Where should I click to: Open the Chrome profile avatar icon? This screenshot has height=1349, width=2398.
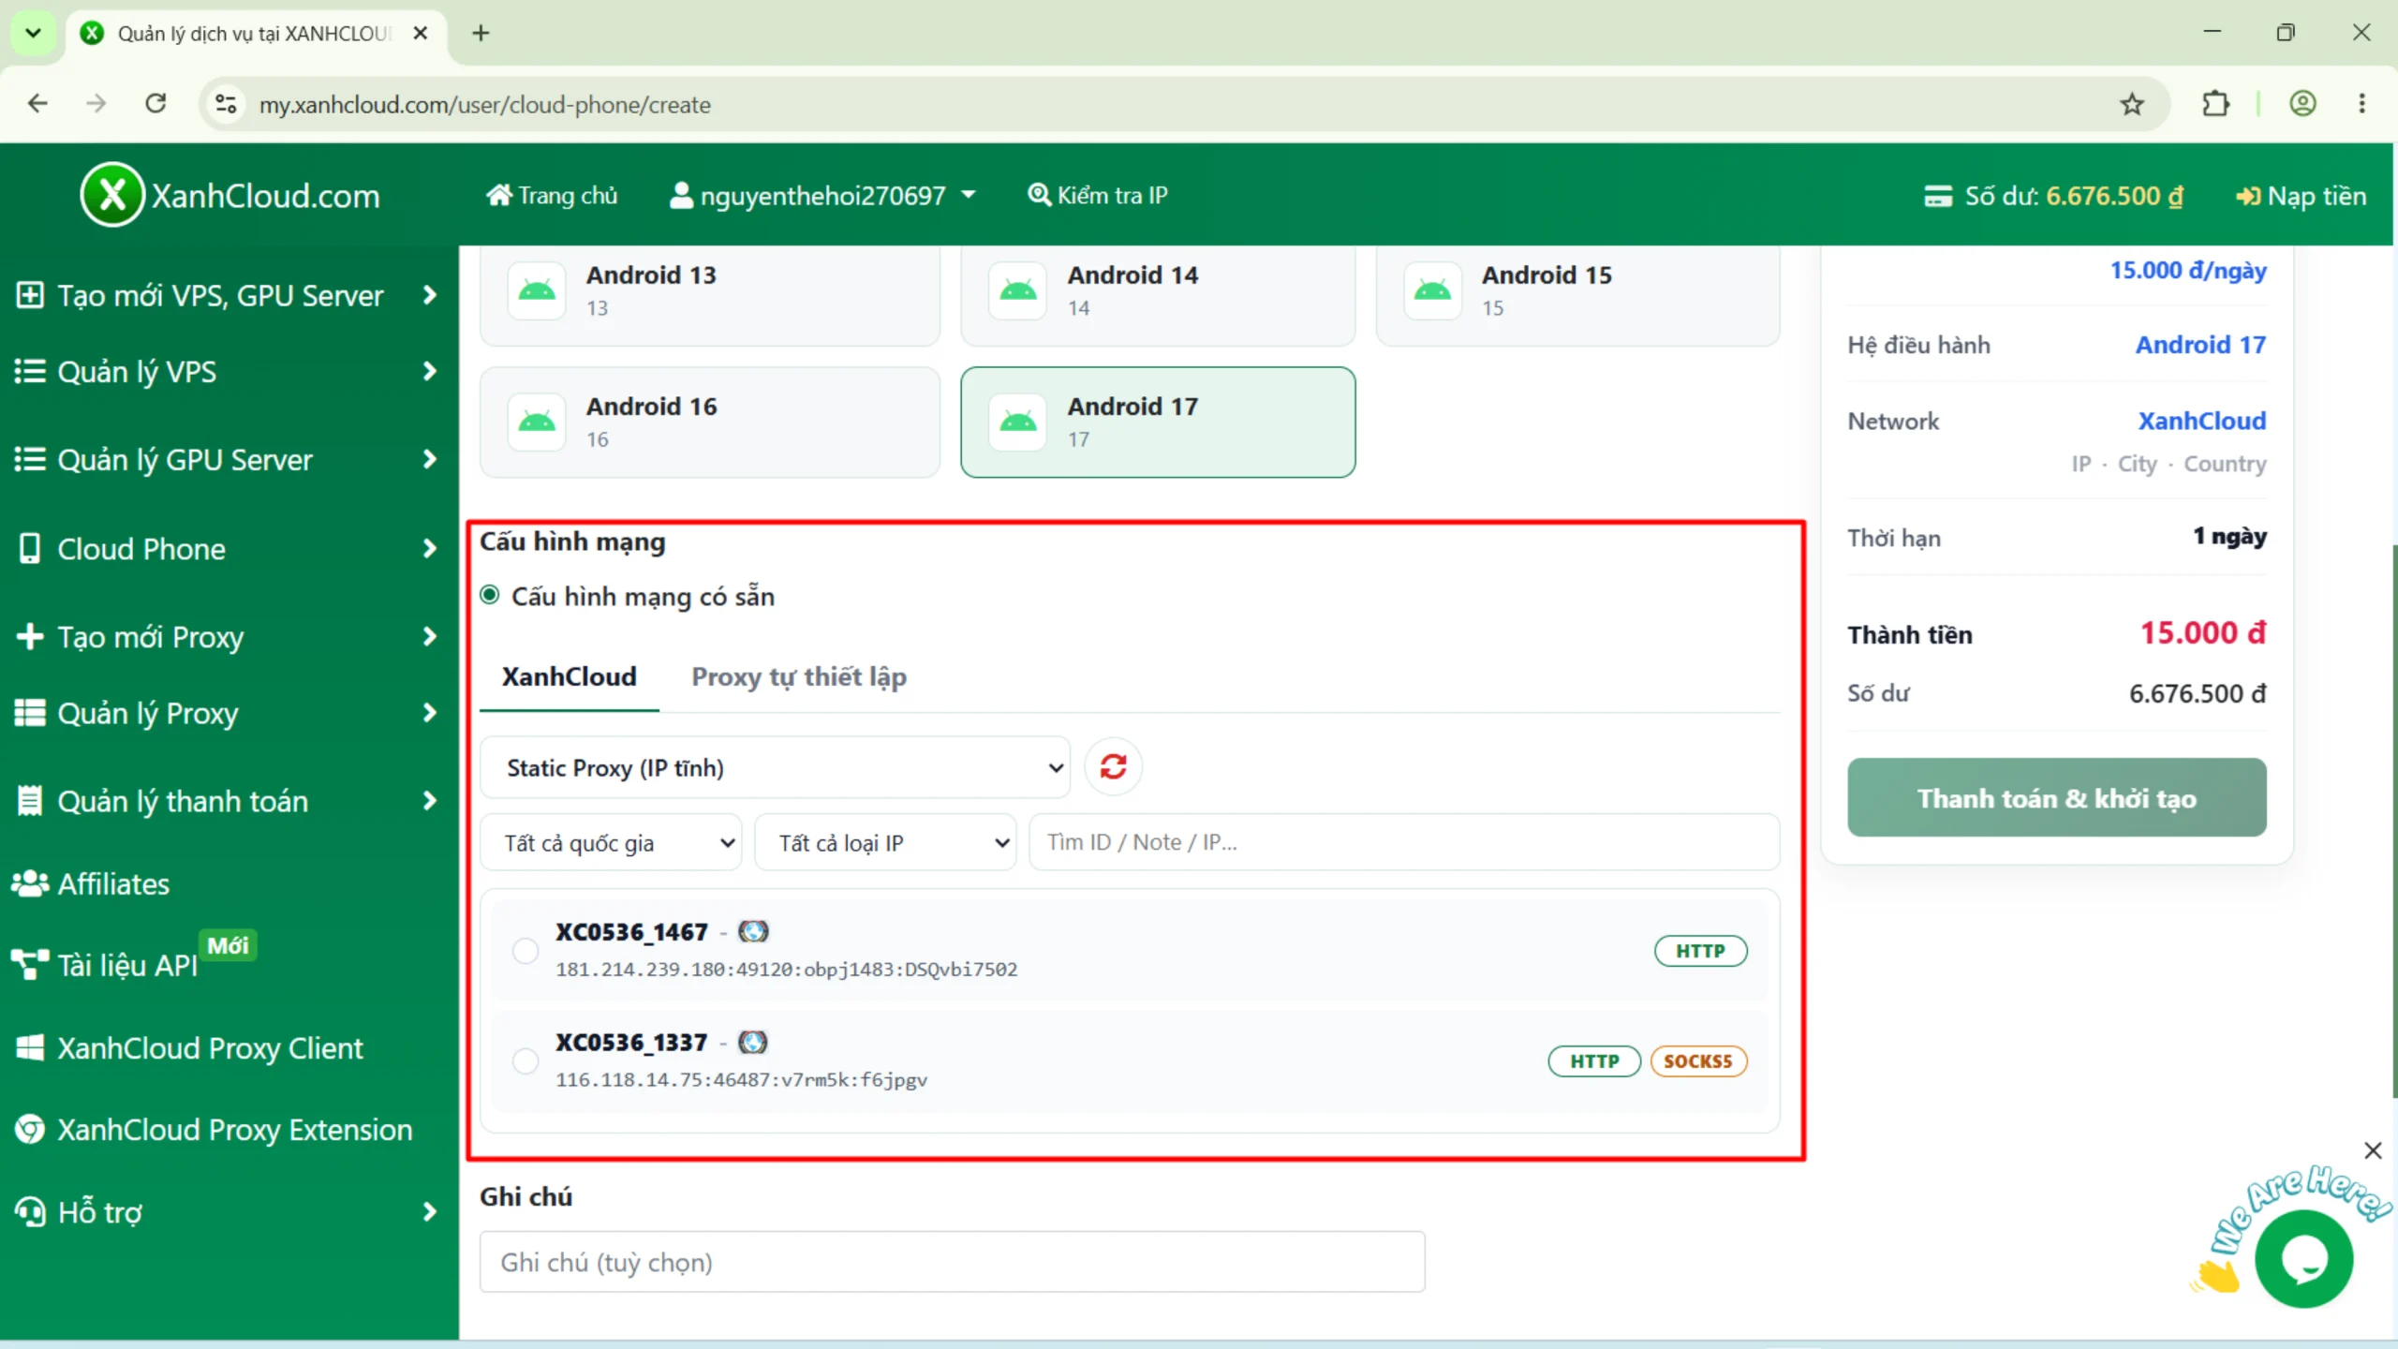(2302, 104)
